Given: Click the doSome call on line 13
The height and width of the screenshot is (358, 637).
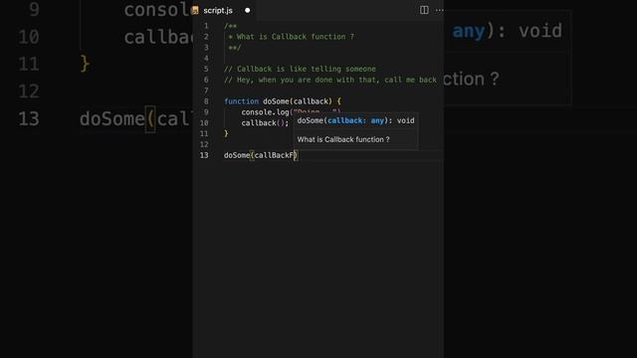Looking at the screenshot, I should [x=237, y=155].
